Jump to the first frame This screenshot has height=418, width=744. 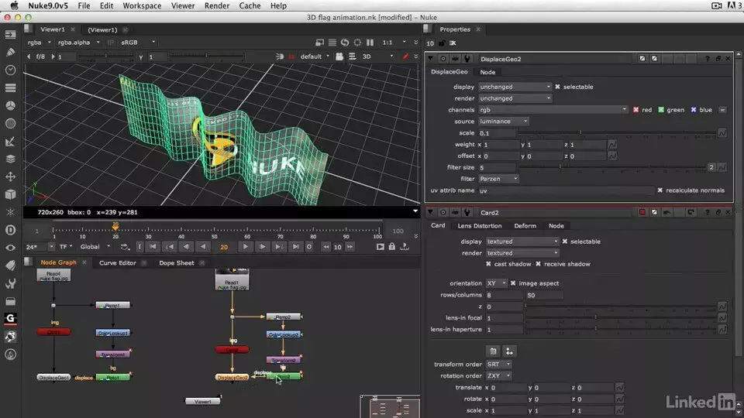click(x=153, y=247)
